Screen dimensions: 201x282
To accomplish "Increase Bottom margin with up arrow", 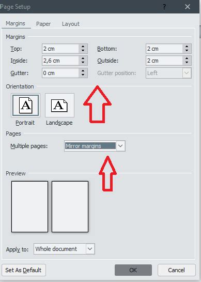I will (187, 47).
